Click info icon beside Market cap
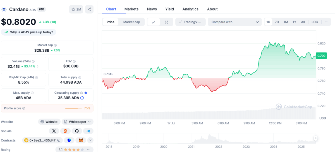 55,45
